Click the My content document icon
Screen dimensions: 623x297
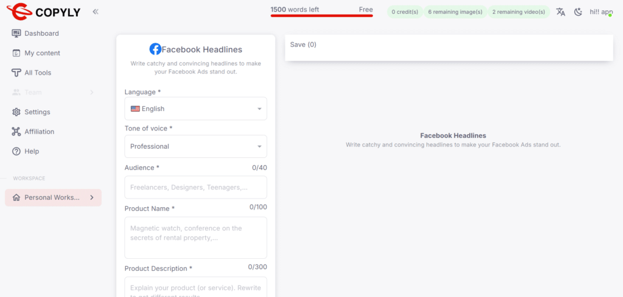click(x=16, y=53)
